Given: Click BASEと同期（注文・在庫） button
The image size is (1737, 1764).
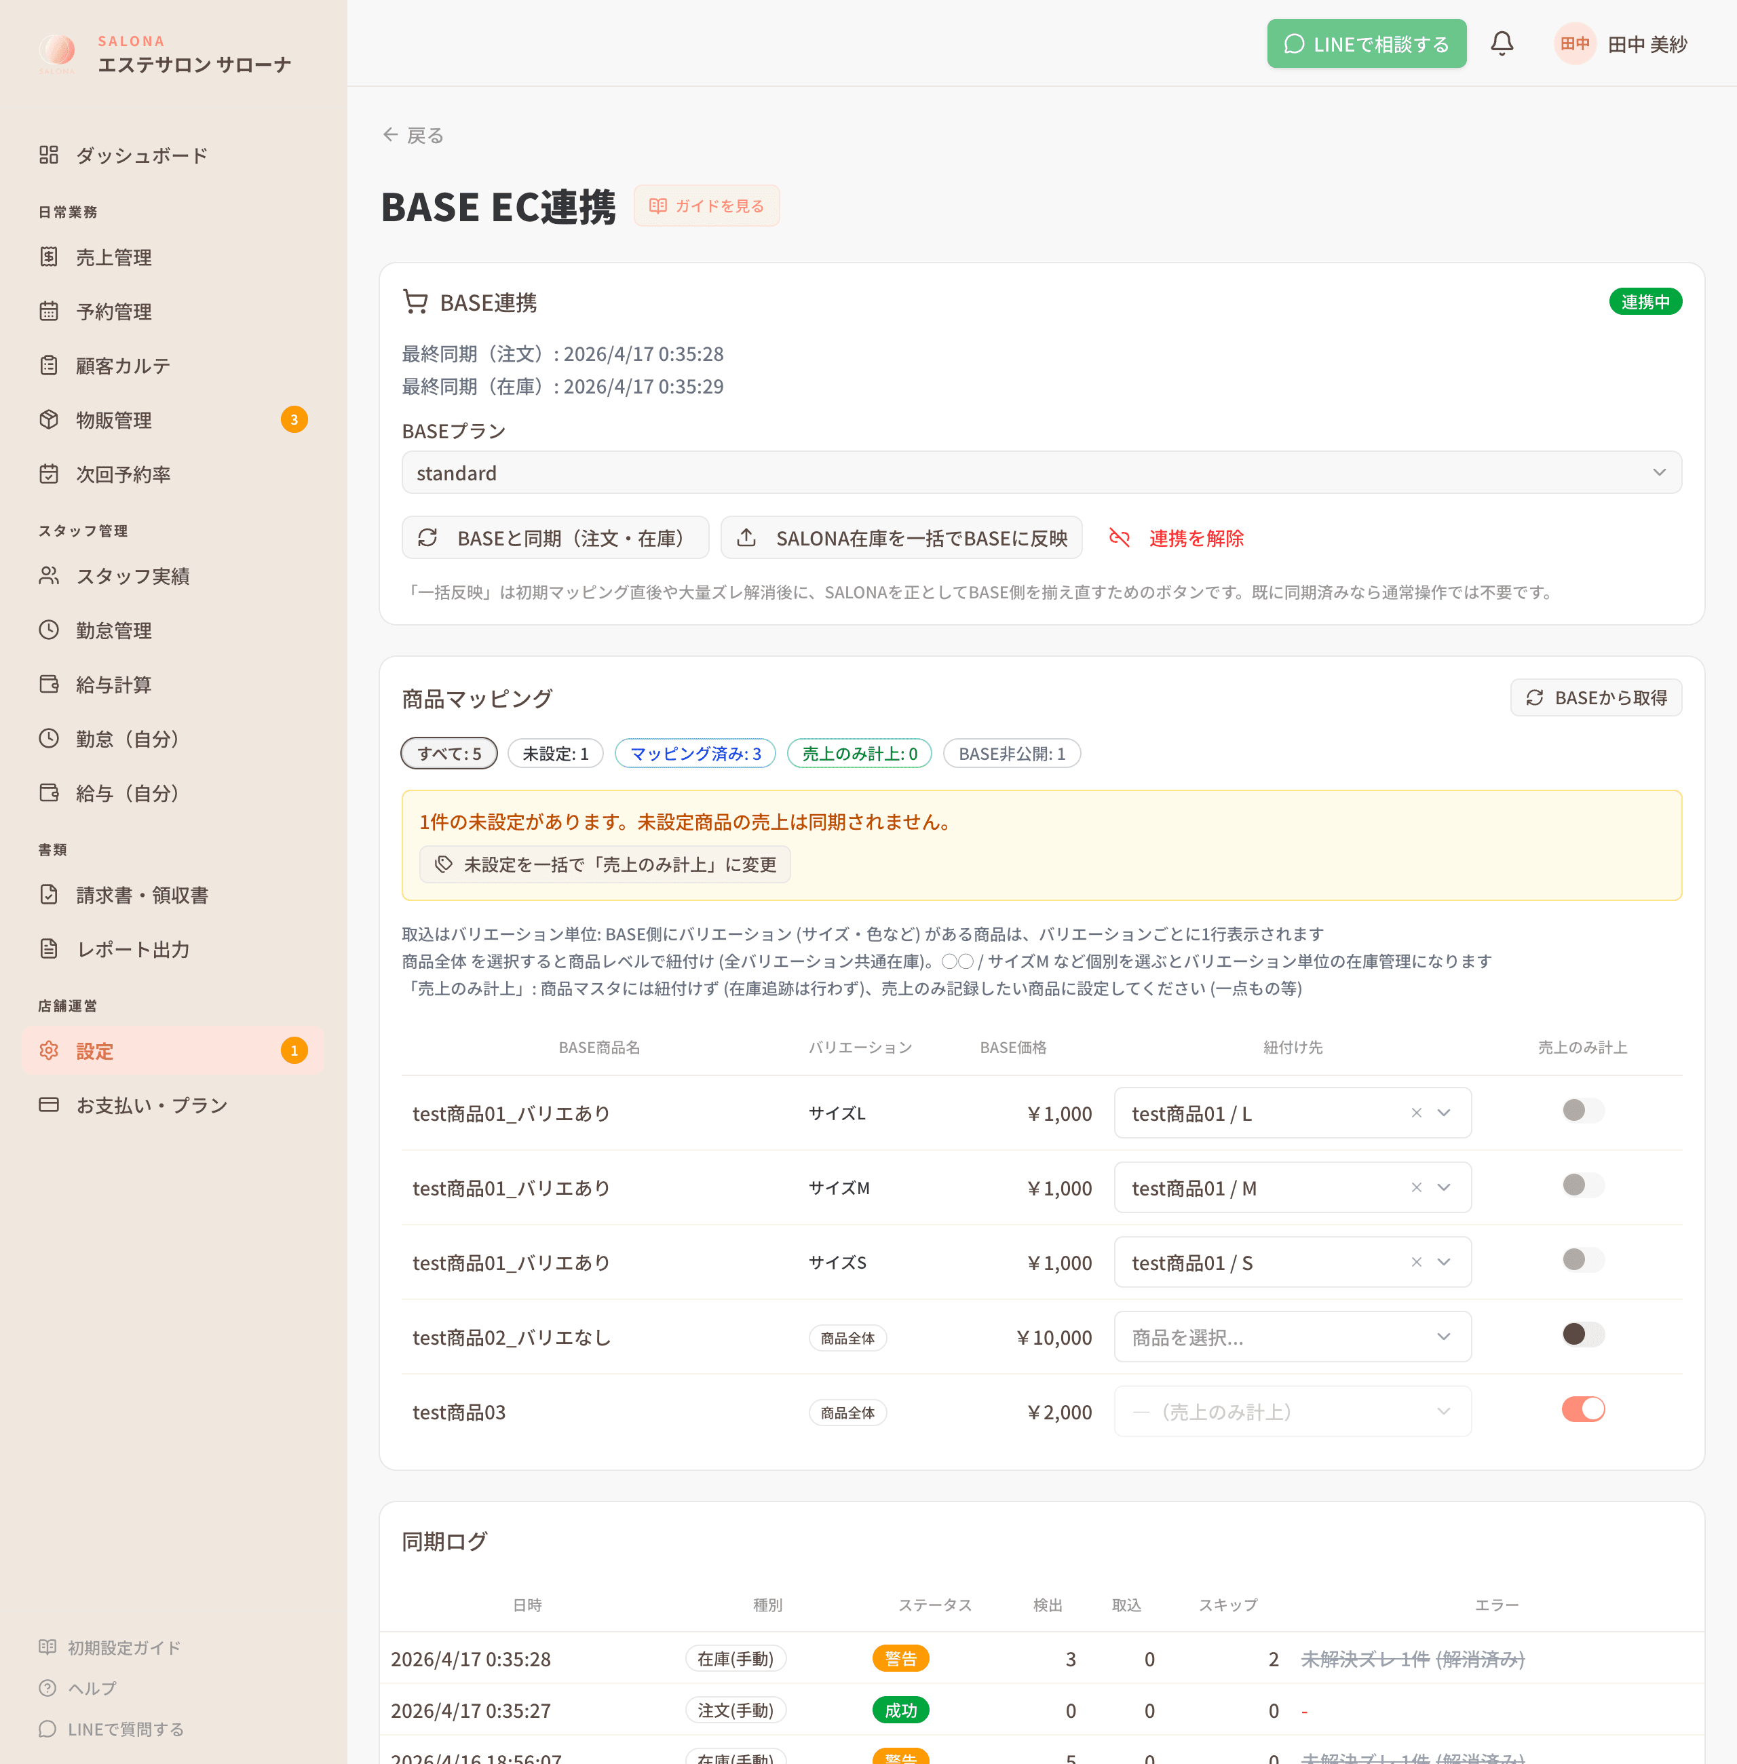Looking at the screenshot, I should click(556, 538).
